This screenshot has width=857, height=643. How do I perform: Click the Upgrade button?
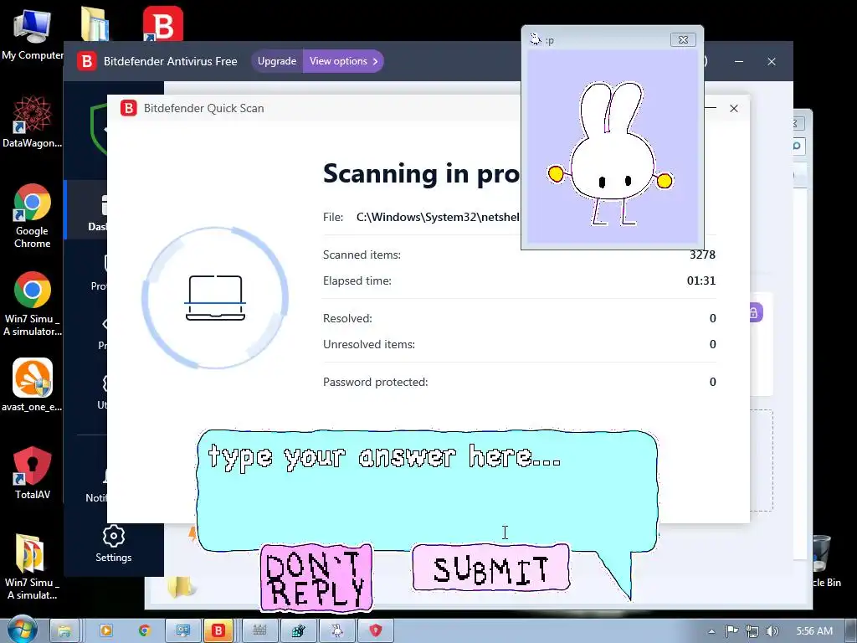(276, 61)
